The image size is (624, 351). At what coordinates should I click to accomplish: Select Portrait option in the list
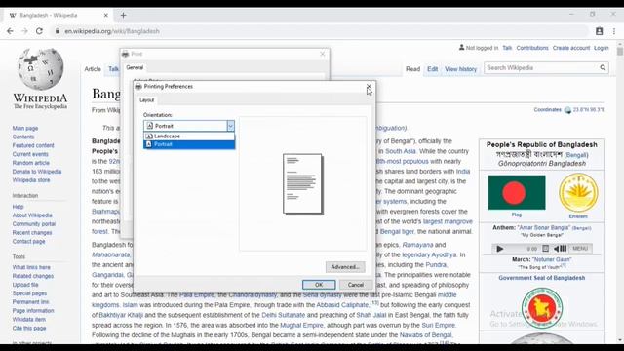point(189,144)
